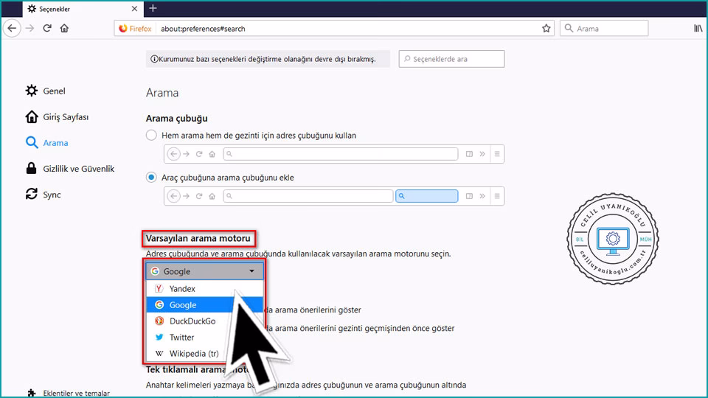Go back with the browser back arrow
This screenshot has height=398, width=708.
coord(13,29)
